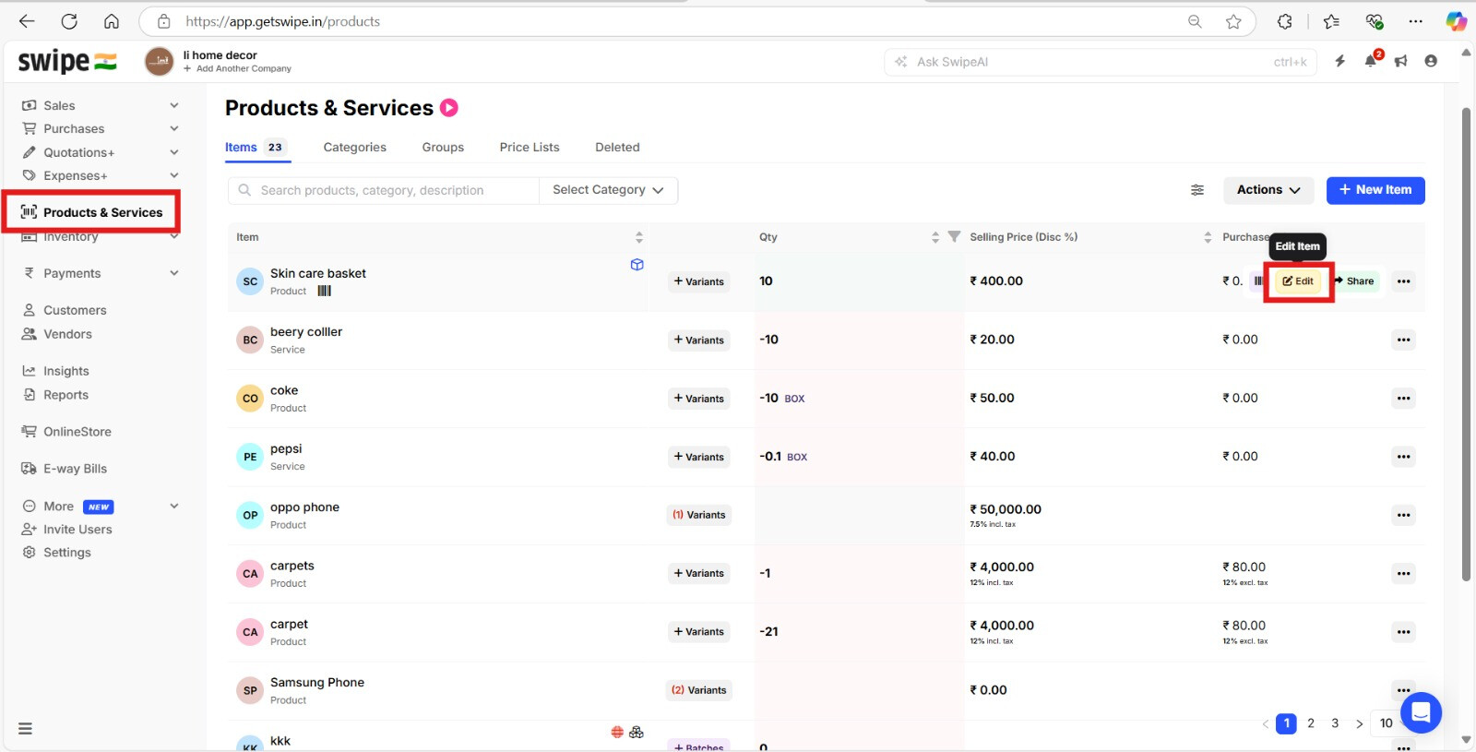Screen dimensions: 1476x752
Task: Open more options for oppo phone row
Action: tap(1403, 515)
